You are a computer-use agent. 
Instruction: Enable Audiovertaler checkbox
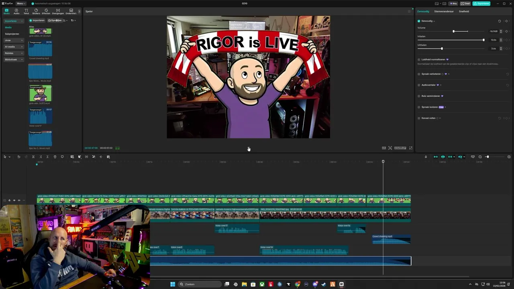pos(419,85)
